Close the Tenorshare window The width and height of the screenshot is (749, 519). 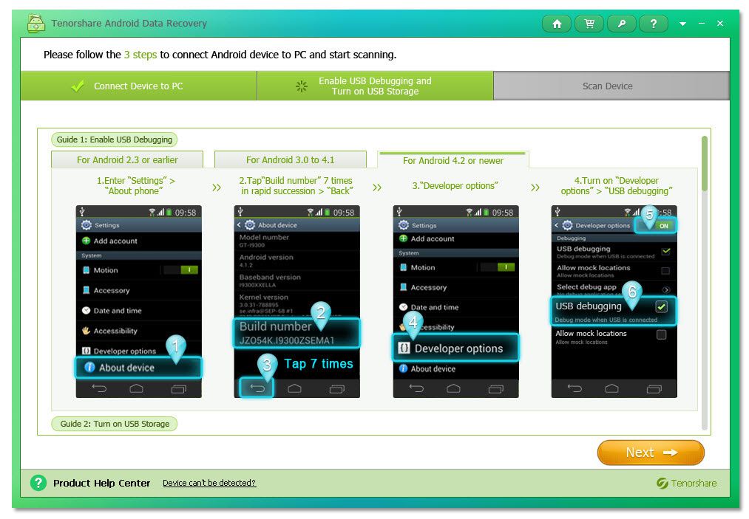point(720,24)
